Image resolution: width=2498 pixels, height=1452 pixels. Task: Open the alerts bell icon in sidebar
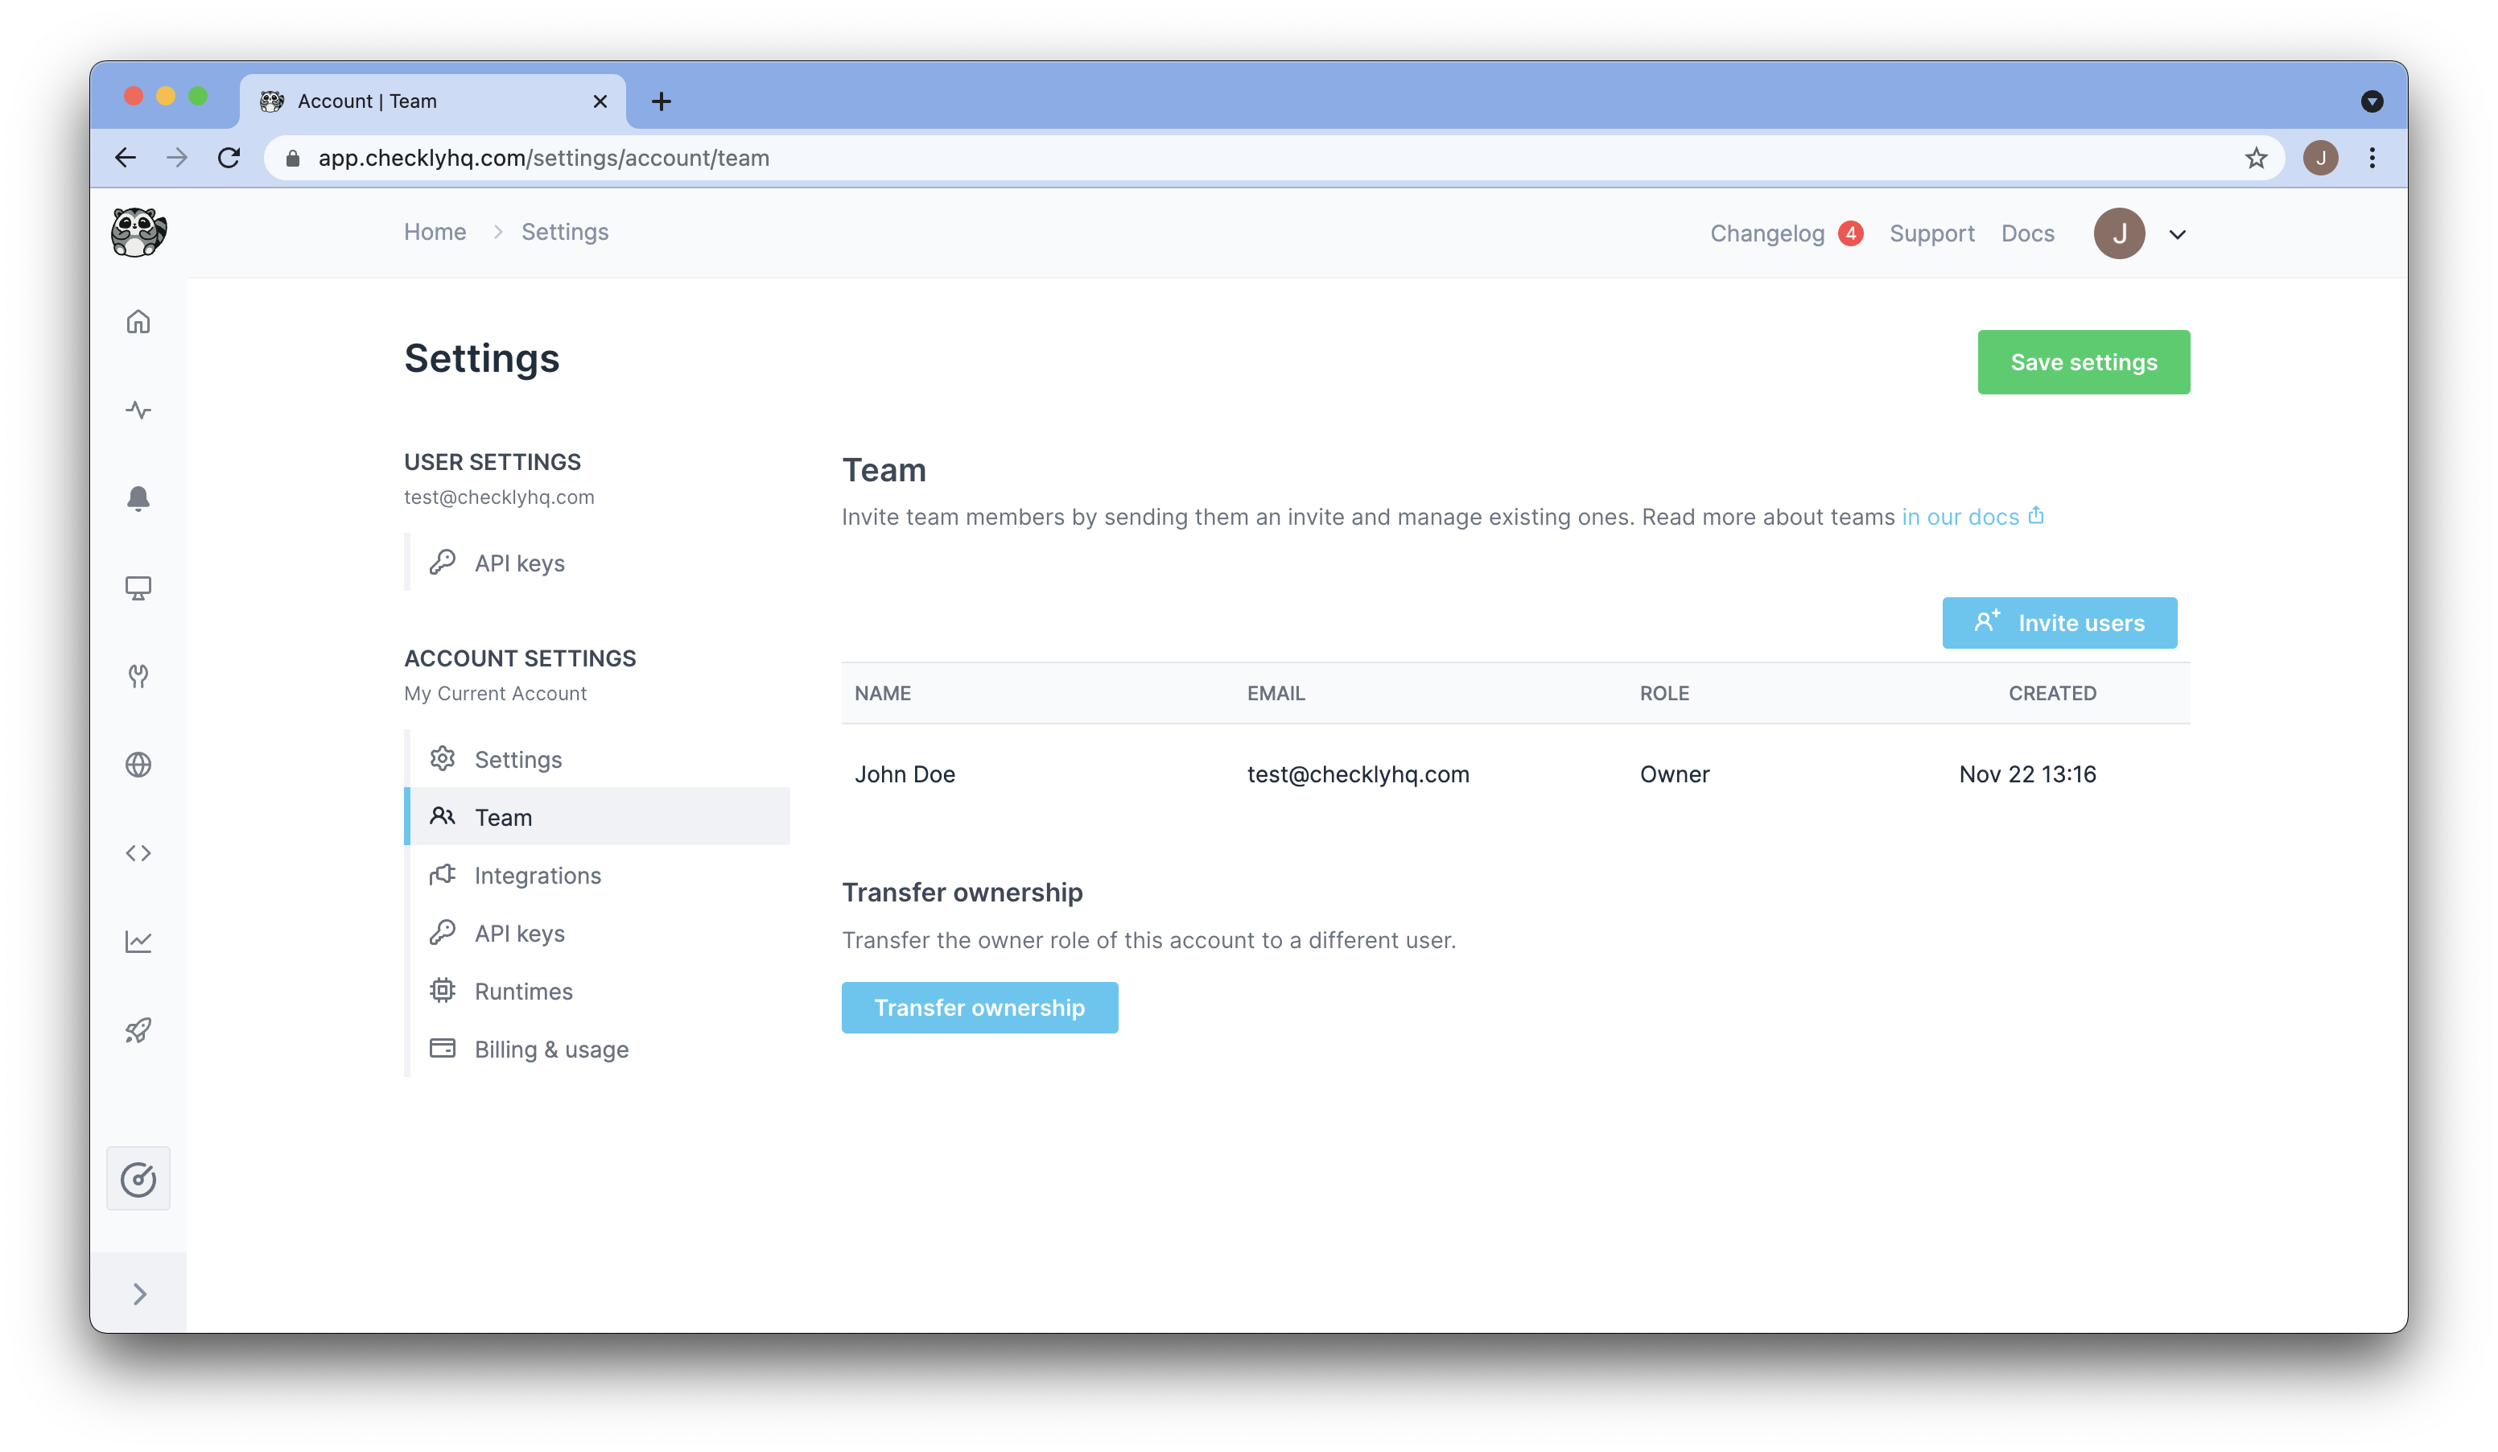138,498
